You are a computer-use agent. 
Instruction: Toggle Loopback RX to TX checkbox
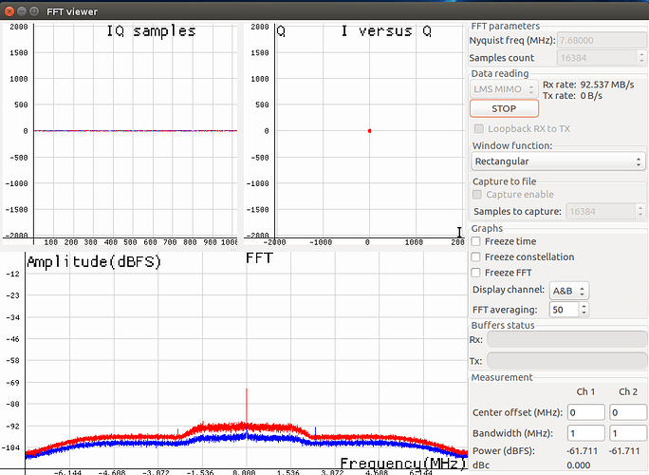[478, 128]
